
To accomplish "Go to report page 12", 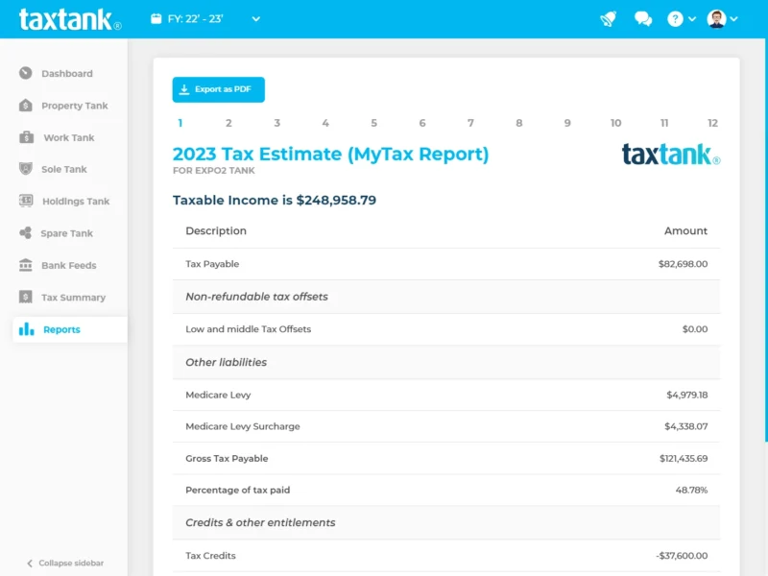I will 712,123.
